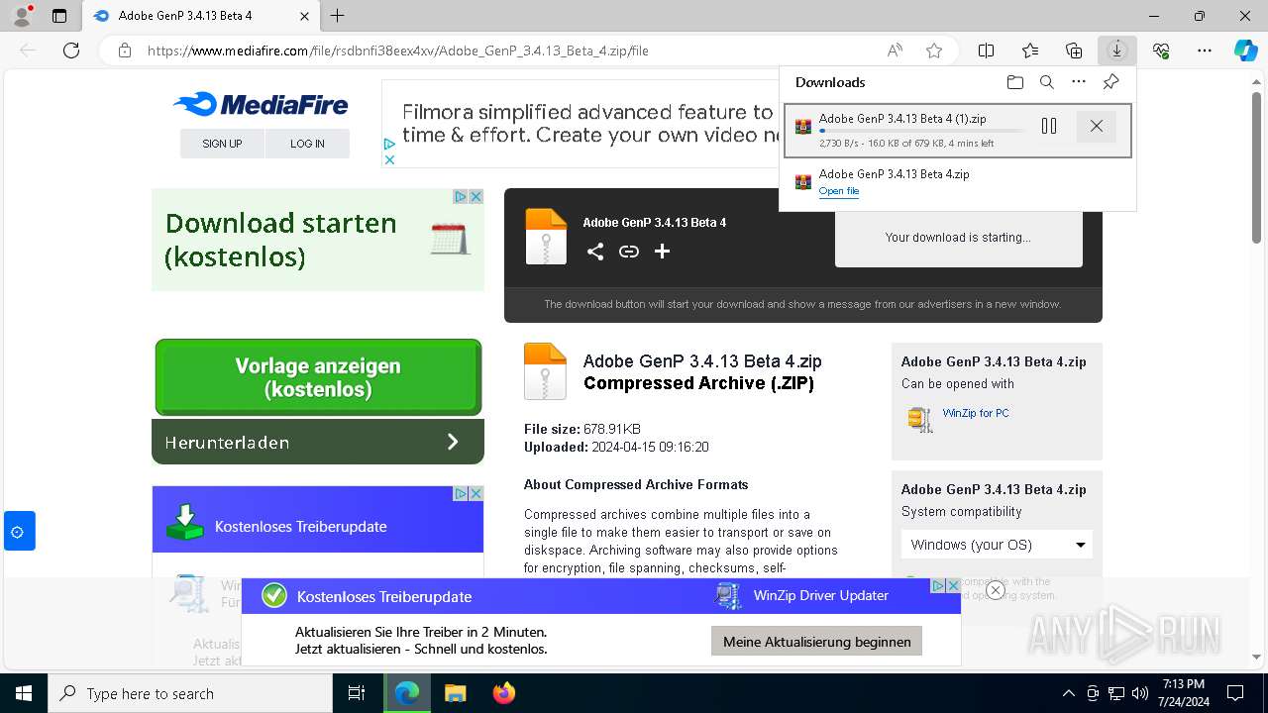The width and height of the screenshot is (1268, 713).
Task: Add this page to favorites
Action: click(933, 51)
